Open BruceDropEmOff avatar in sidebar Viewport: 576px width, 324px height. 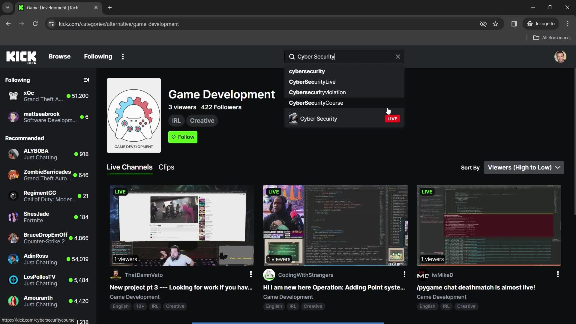[13, 238]
